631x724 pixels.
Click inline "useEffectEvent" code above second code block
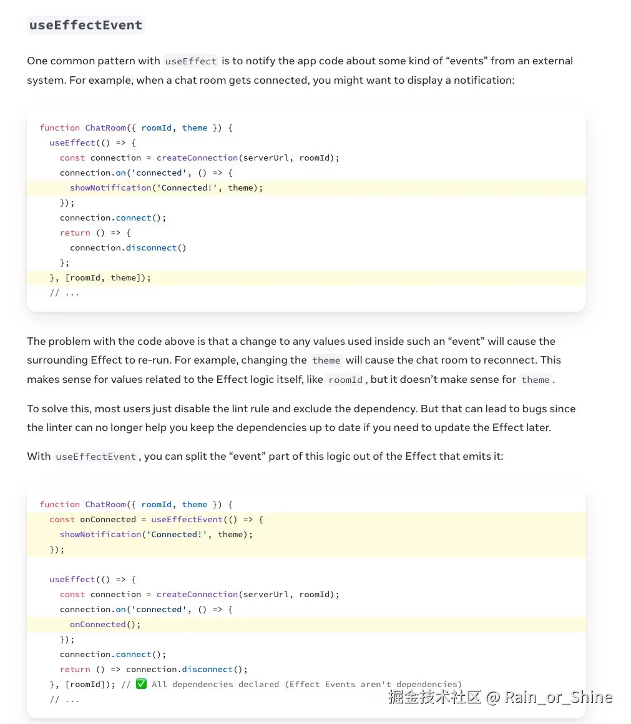(x=95, y=457)
